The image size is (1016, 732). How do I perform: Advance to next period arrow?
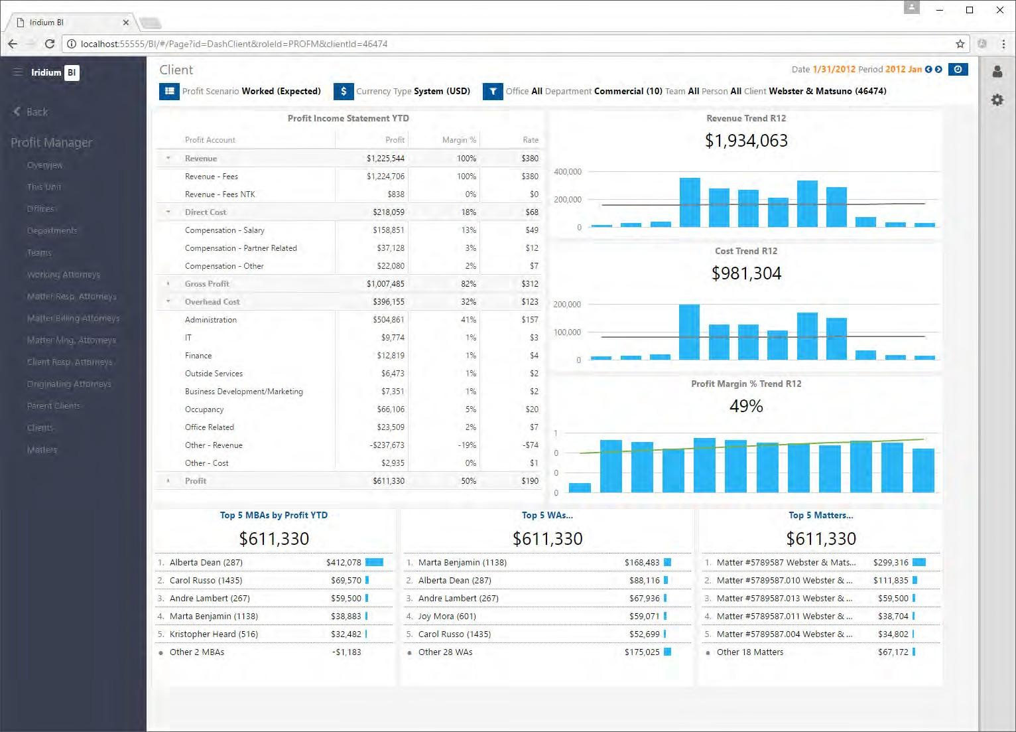938,69
